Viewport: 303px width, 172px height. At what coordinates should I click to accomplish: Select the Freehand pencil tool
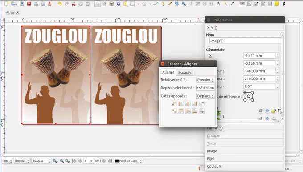[x=170, y=4]
